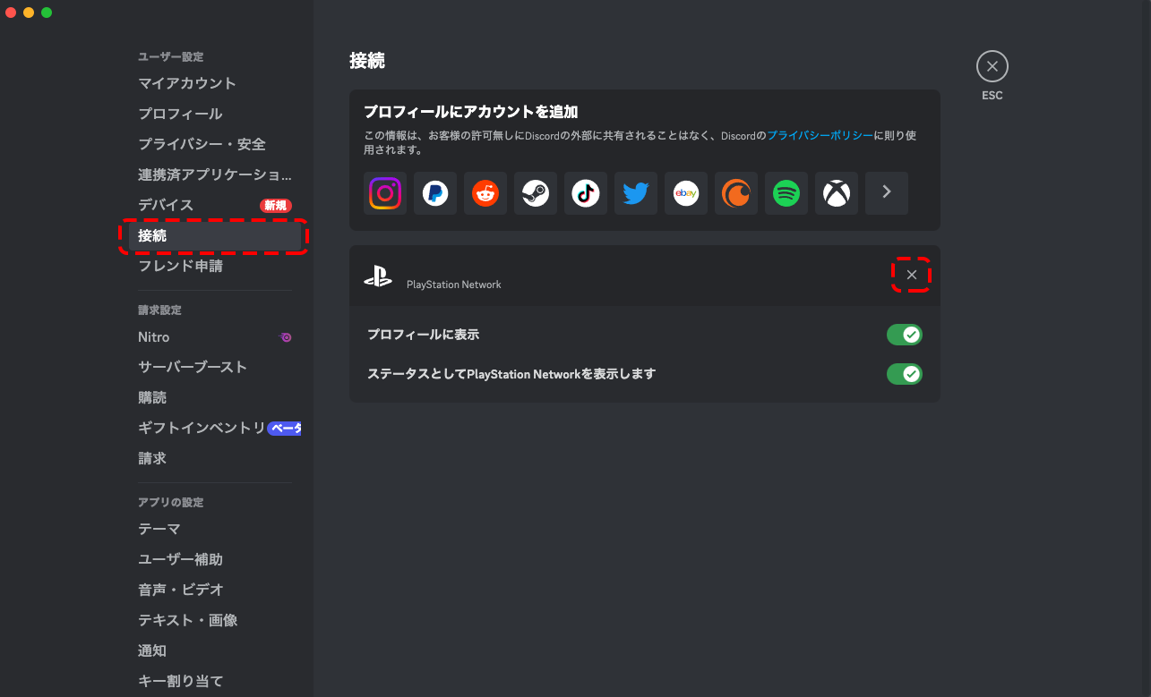Connect an eBay account
This screenshot has width=1151, height=697.
click(x=686, y=193)
